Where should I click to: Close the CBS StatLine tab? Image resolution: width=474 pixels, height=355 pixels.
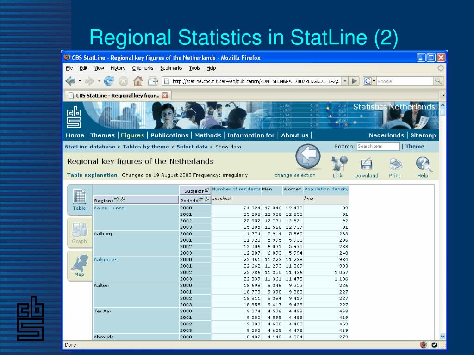pyautogui.click(x=165, y=95)
